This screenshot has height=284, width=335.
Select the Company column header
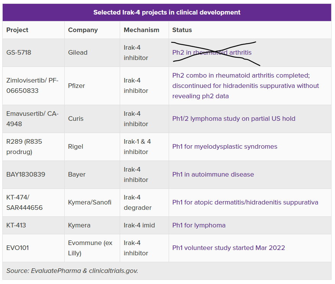(83, 30)
